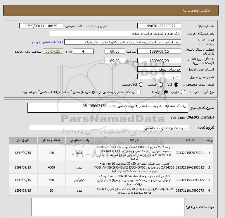This screenshot has width=225, height=218.
Task: Click delivery city field مشهد
Action: 159,77
